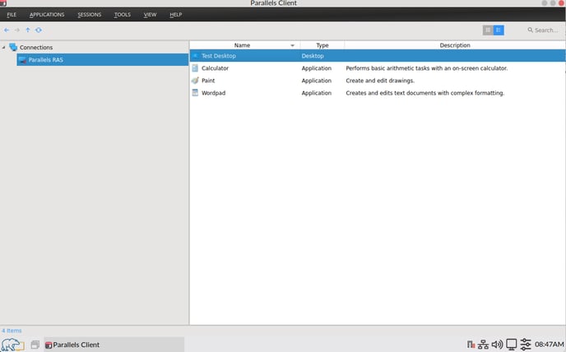
Task: Sort by the Name column header
Action: (x=242, y=45)
